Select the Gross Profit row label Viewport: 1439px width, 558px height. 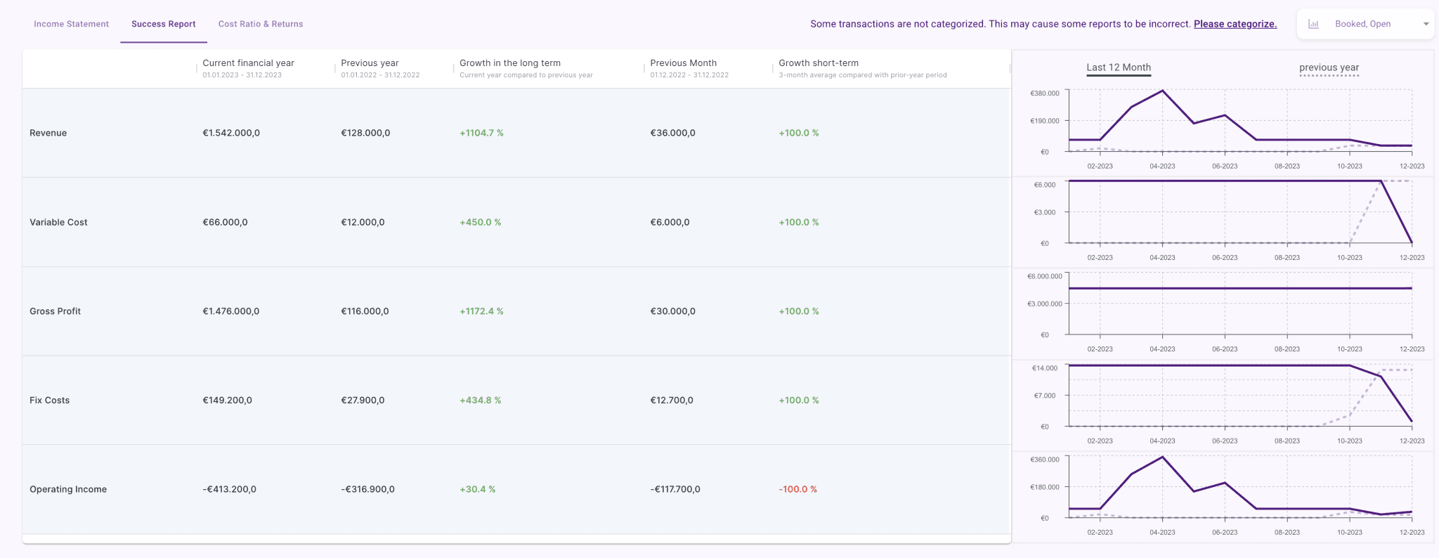(x=55, y=311)
